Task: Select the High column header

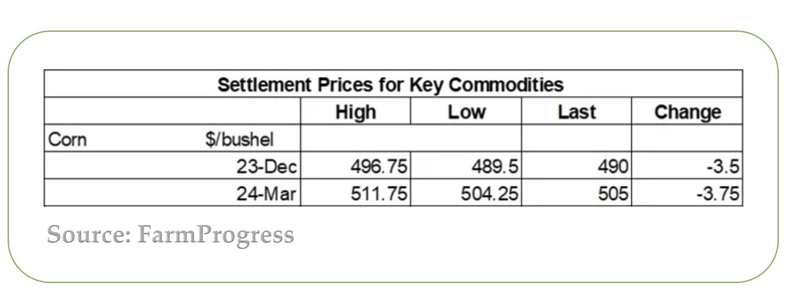Action: [x=356, y=112]
